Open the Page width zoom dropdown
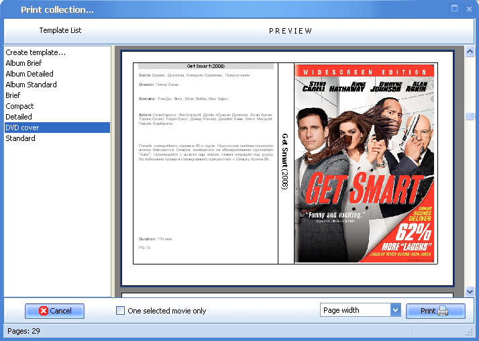 click(395, 310)
